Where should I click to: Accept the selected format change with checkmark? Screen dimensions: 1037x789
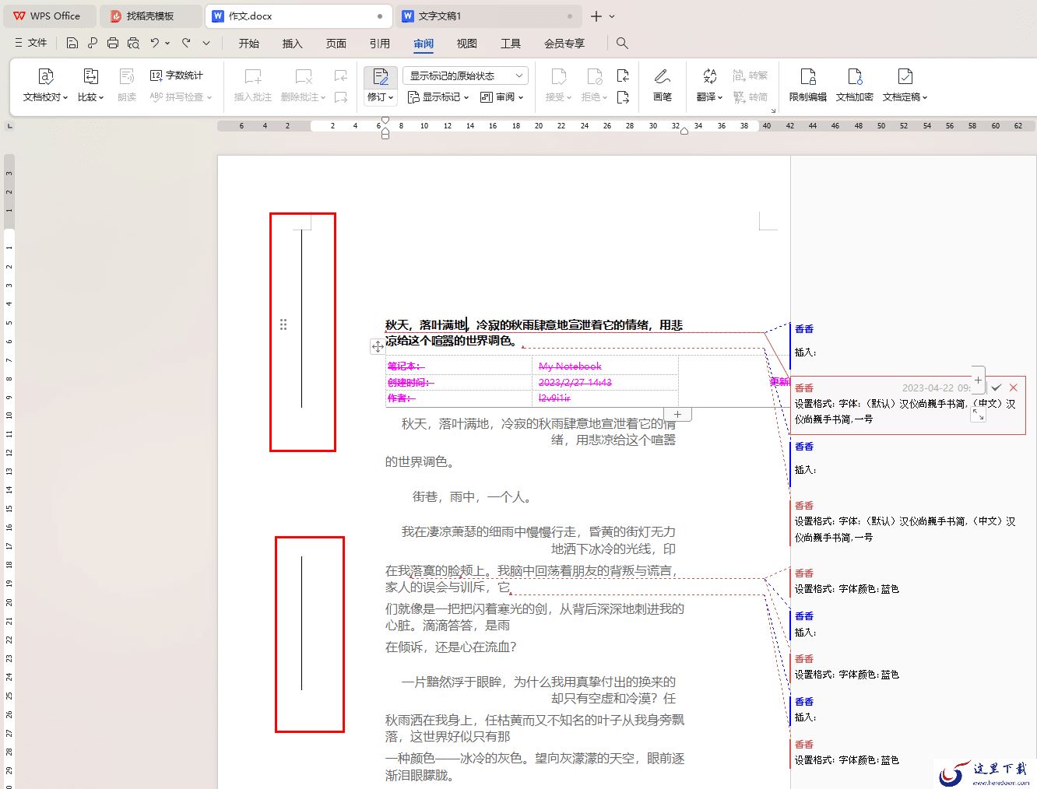click(997, 387)
